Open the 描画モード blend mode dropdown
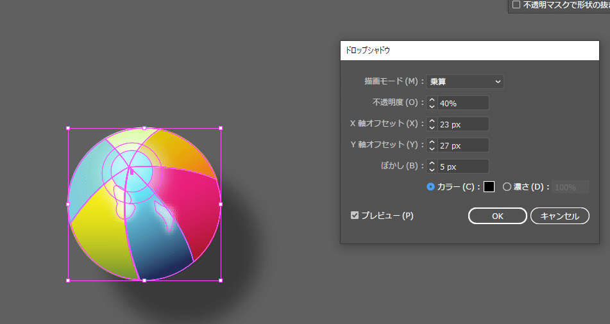The width and height of the screenshot is (610, 324). point(465,81)
